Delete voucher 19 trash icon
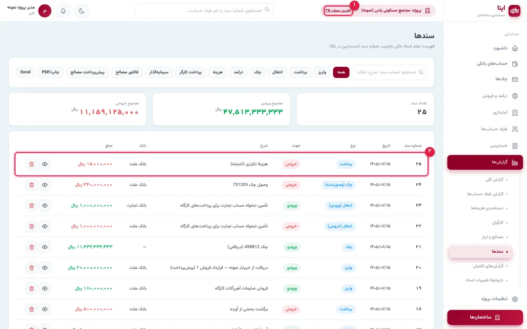This screenshot has width=527, height=329. 32,288
